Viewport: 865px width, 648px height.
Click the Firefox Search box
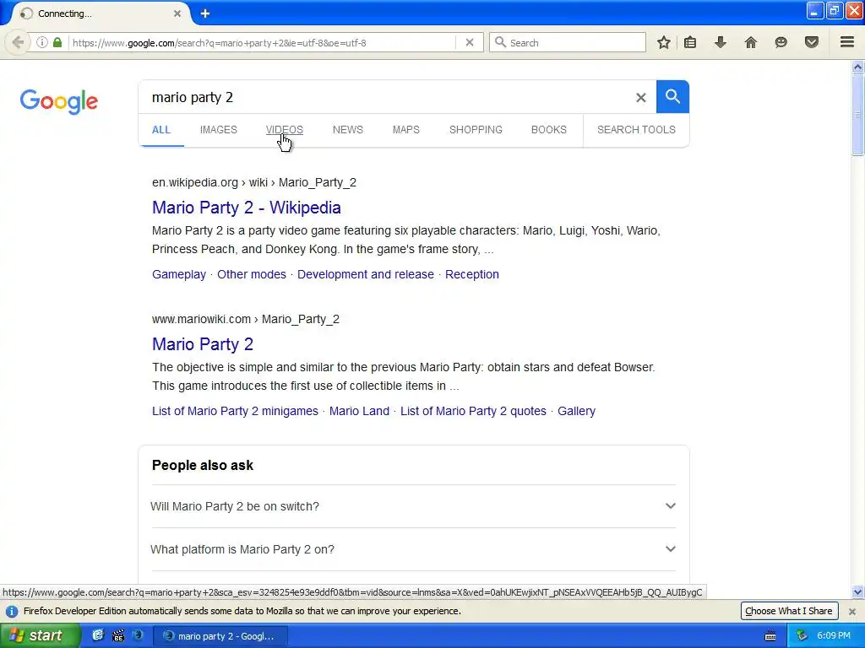click(x=568, y=42)
